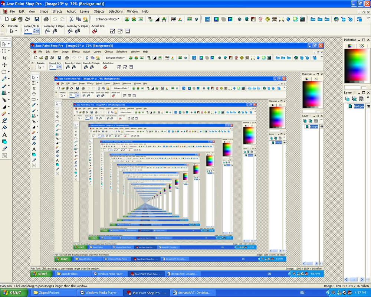
Task: Open the Enhance Photo dropdown
Action: point(107,19)
